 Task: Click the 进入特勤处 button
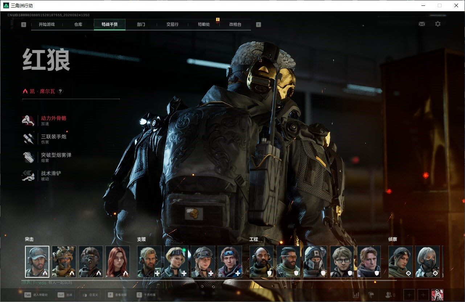click(x=36, y=295)
